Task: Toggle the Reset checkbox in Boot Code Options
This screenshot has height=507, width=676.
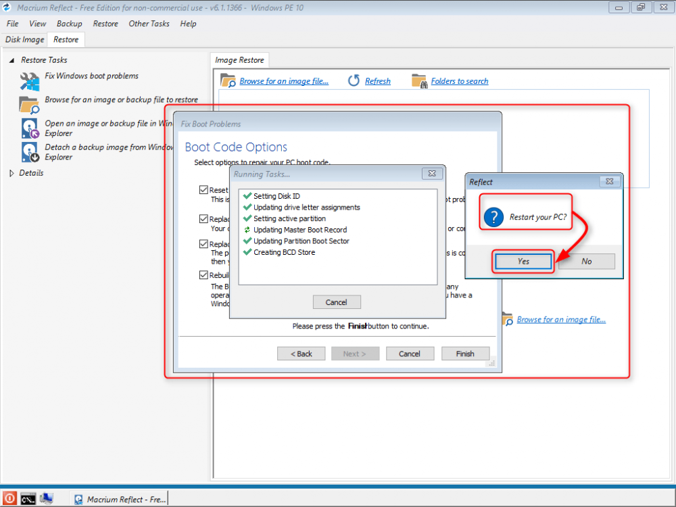Action: [203, 190]
